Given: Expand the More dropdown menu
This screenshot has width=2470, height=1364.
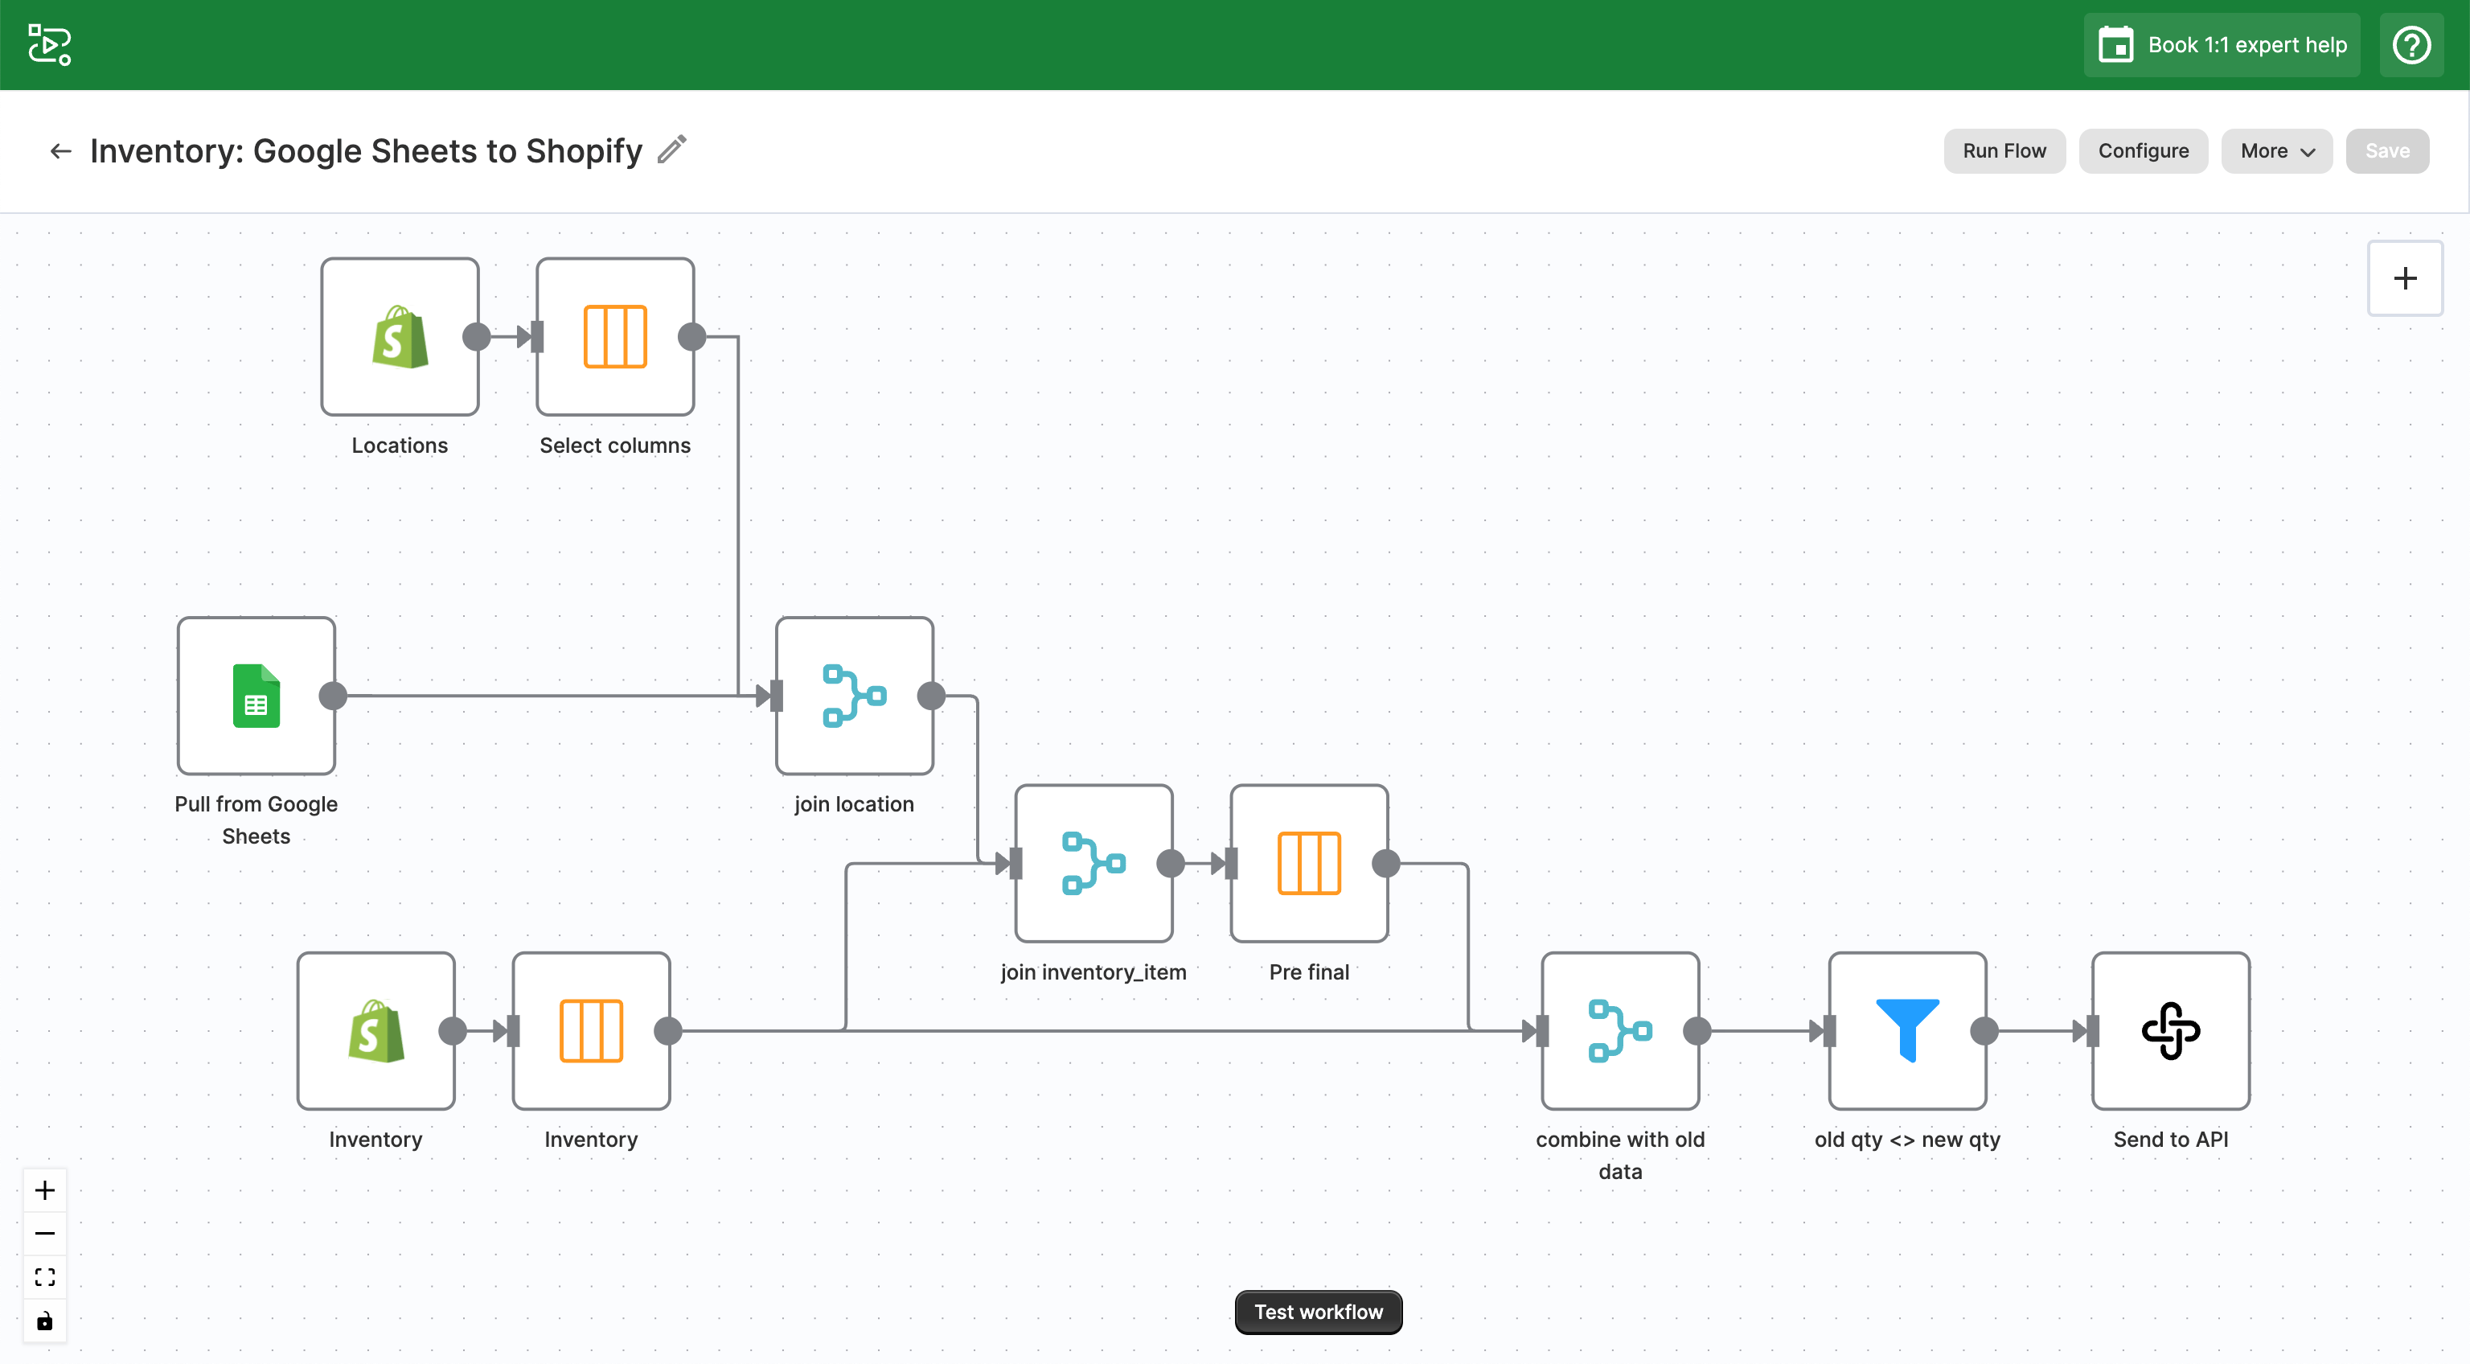Looking at the screenshot, I should (x=2276, y=150).
